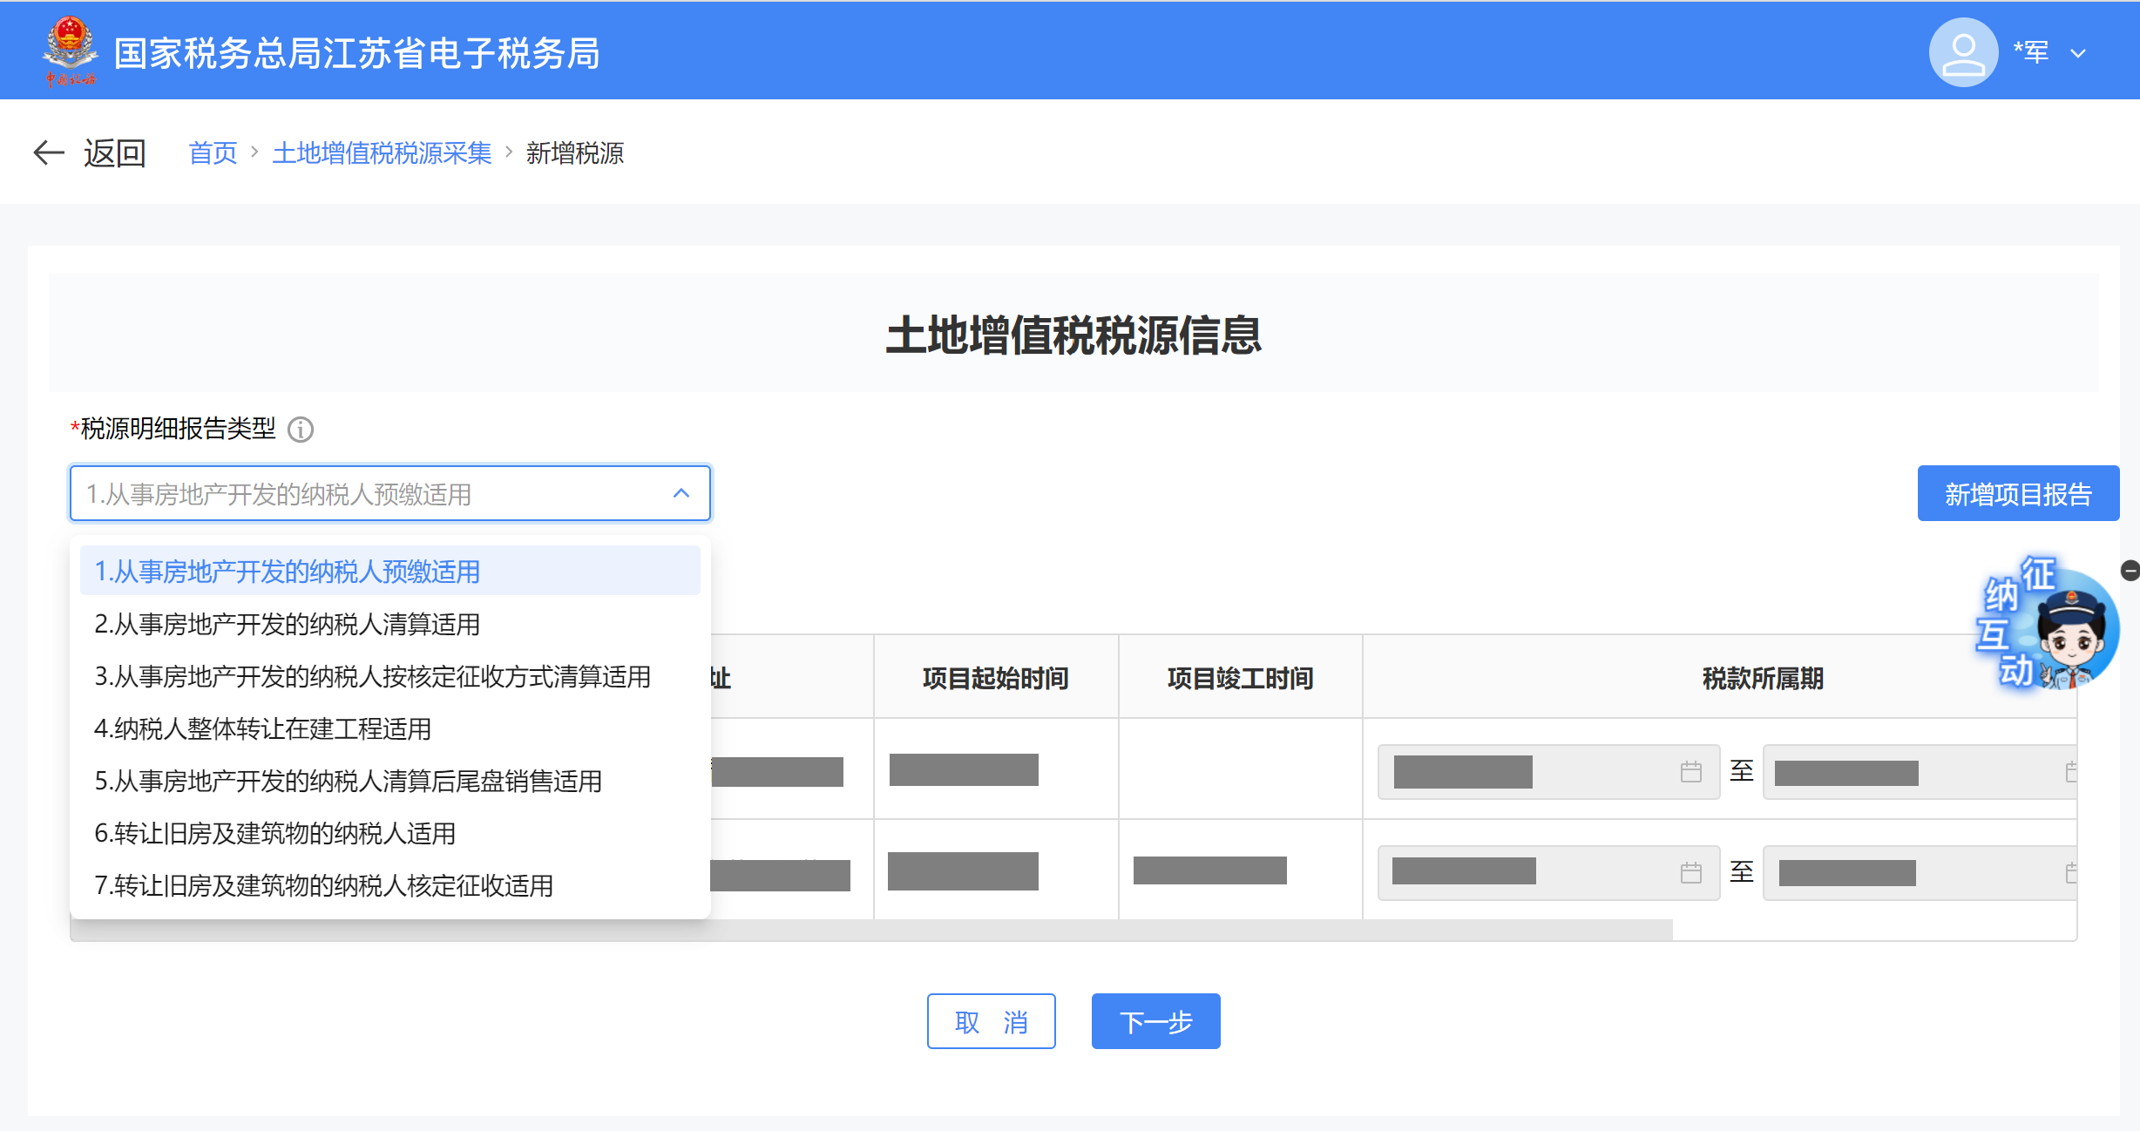Click the user avatar icon
Viewport: 2140px width, 1131px height.
[1962, 52]
